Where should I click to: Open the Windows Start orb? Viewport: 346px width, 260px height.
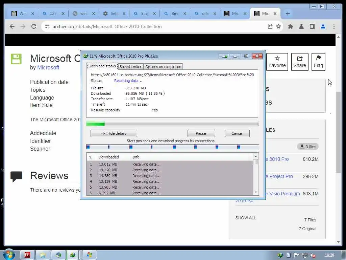pyautogui.click(x=9, y=255)
